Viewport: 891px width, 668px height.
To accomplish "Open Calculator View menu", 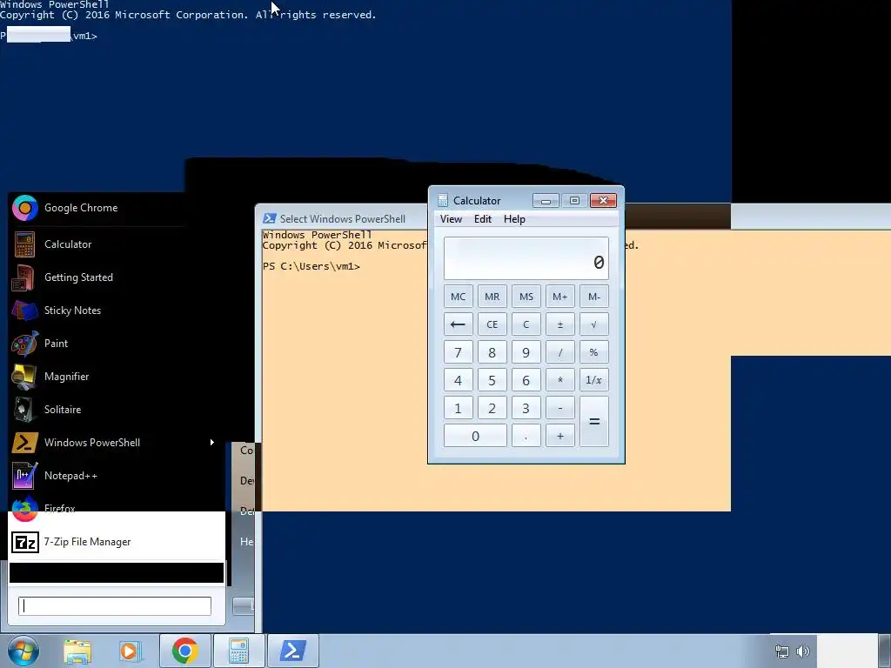I will click(451, 219).
